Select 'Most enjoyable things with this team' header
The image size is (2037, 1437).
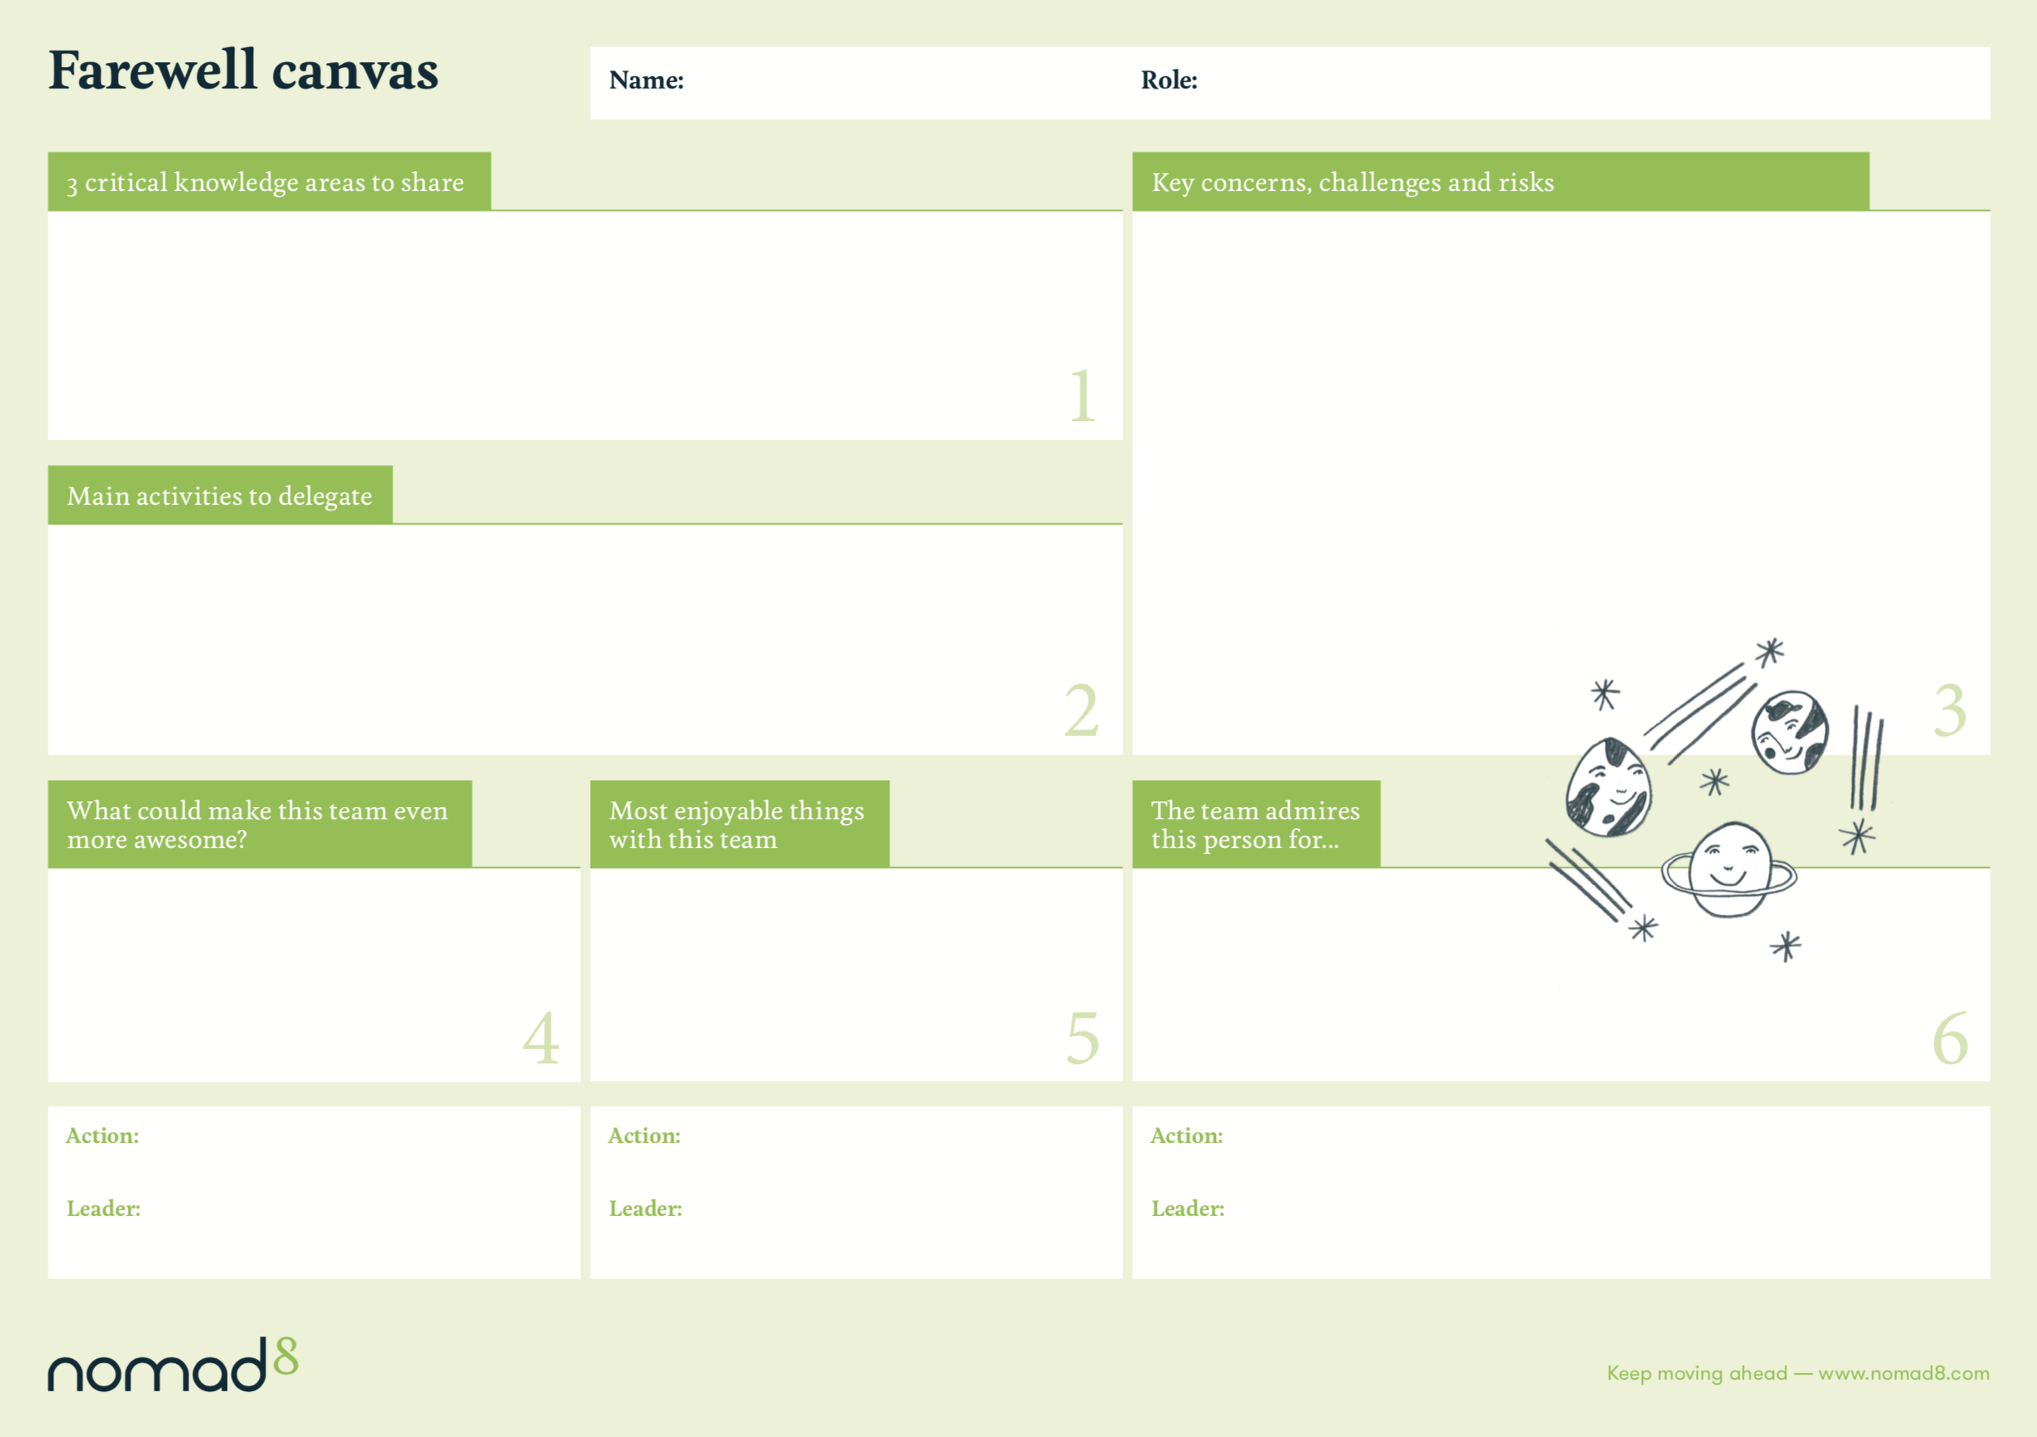click(737, 825)
